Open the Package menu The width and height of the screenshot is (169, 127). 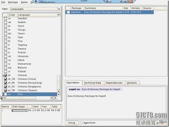13,2
